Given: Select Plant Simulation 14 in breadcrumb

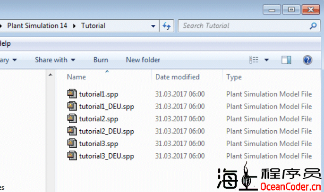Looking at the screenshot, I should 37,25.
